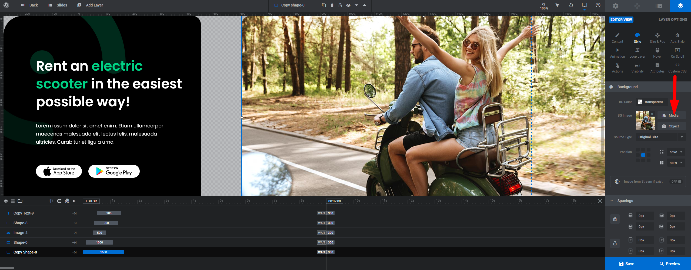Click Copy Shape-0 1500 animation bar

(104, 252)
